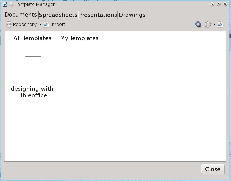Expand the gear menu dropdown arrow

[214, 25]
